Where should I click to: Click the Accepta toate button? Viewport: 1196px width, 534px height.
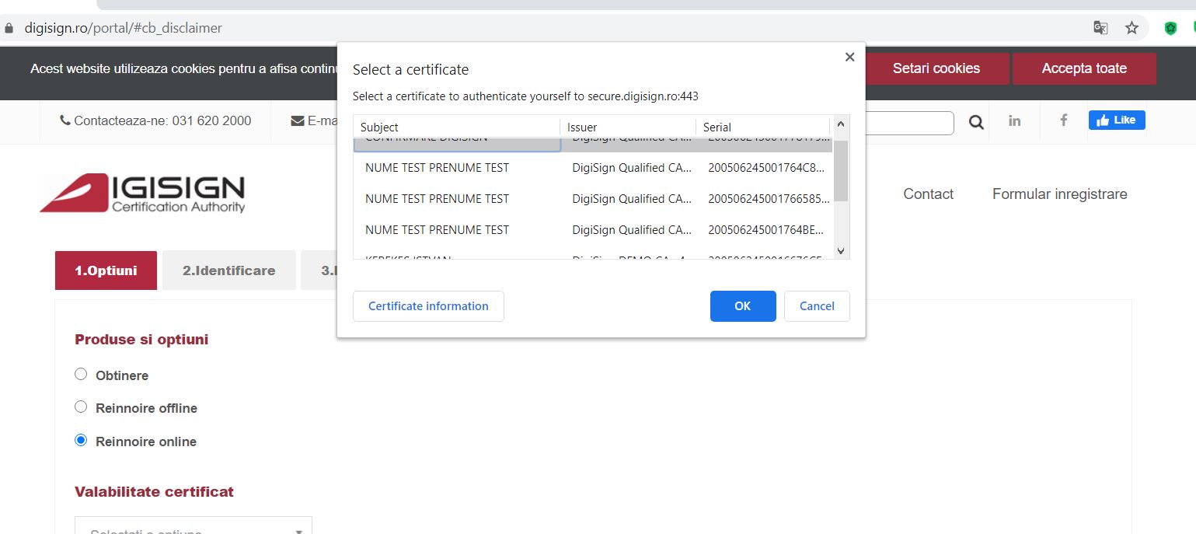point(1084,68)
